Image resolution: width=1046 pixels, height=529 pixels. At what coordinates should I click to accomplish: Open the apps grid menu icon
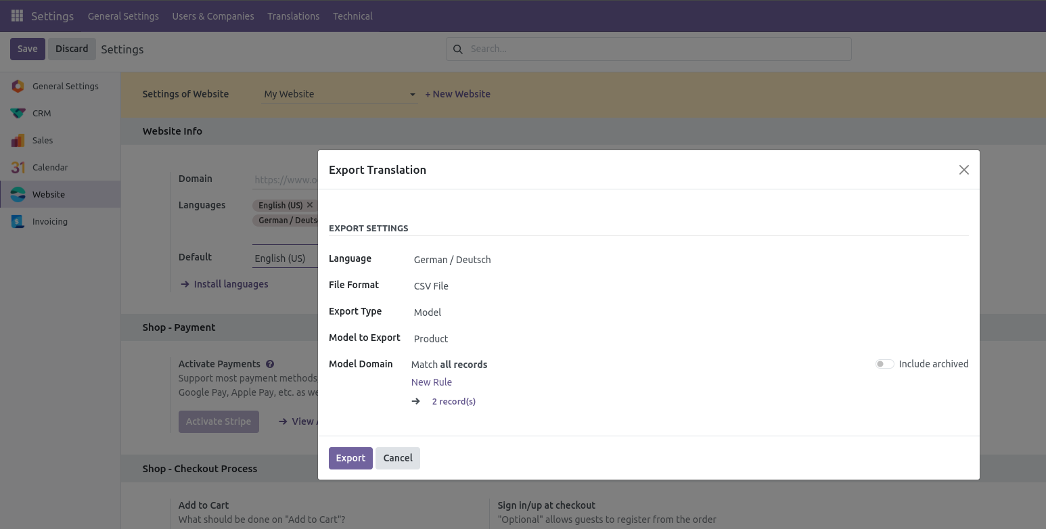pyautogui.click(x=17, y=16)
